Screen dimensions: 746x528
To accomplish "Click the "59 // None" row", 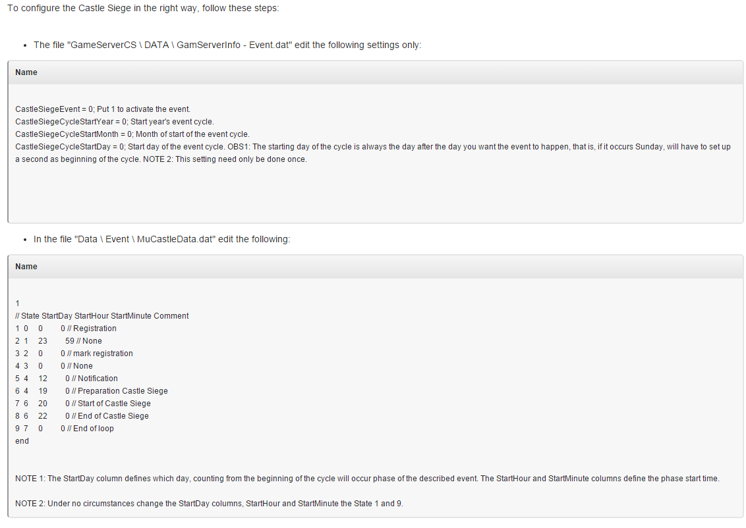I will pyautogui.click(x=59, y=341).
